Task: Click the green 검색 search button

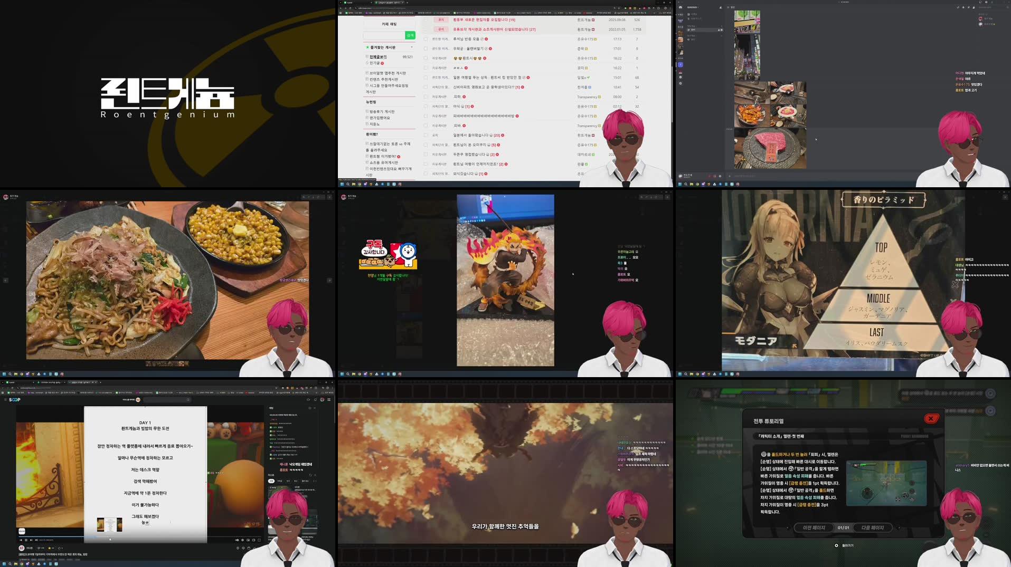Action: pyautogui.click(x=411, y=35)
